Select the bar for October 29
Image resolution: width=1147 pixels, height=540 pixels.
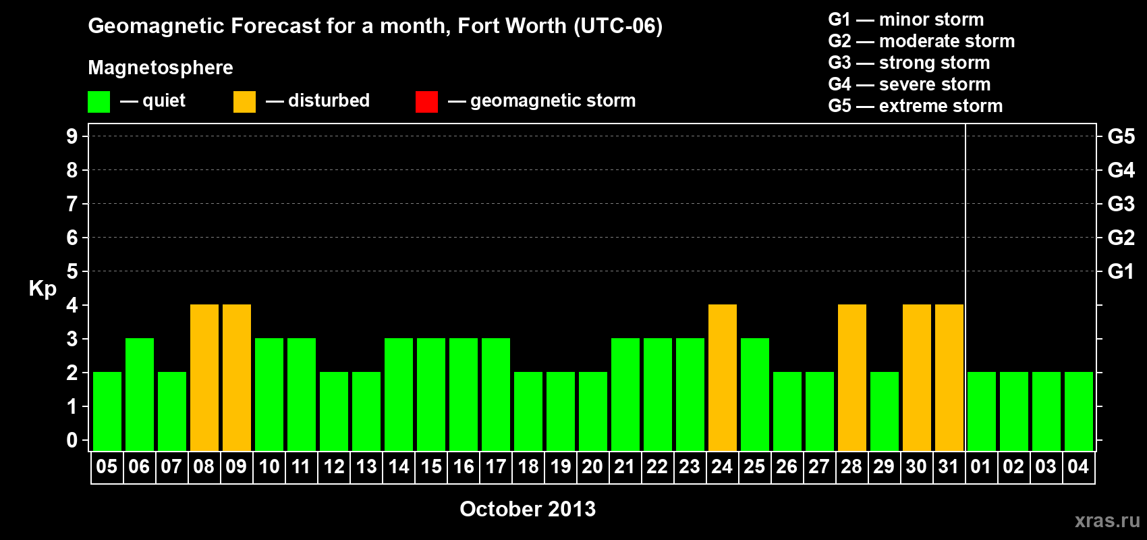(885, 411)
